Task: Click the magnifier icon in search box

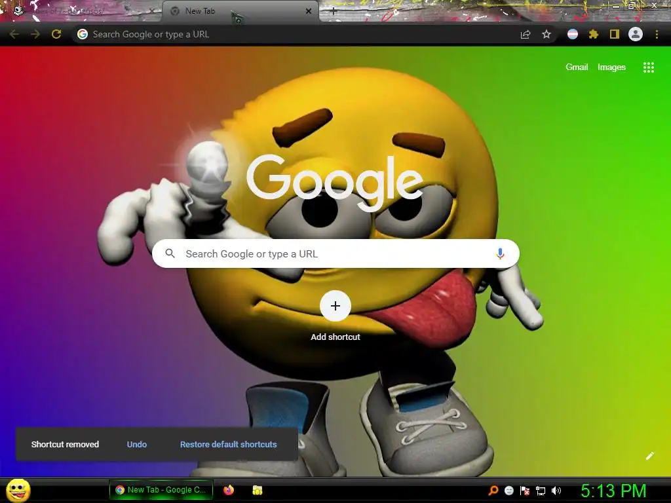Action: click(x=170, y=253)
